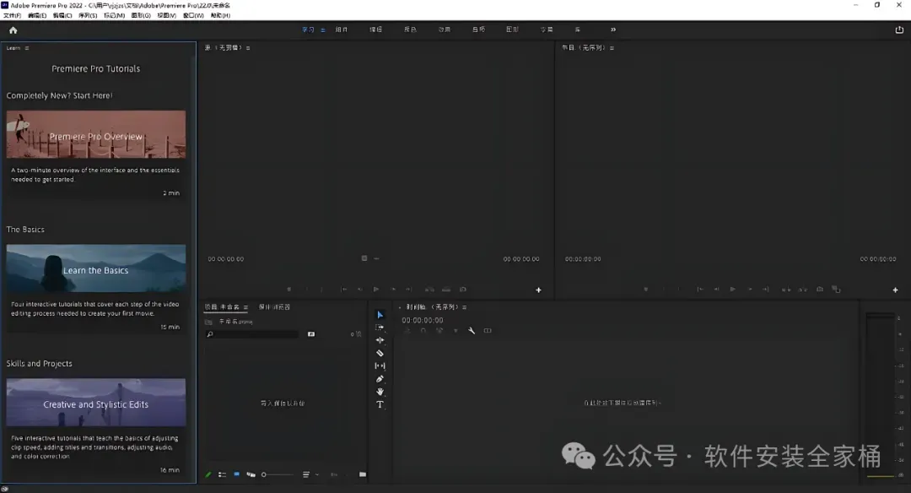Open Sort Icons dropdown in Project panel
The width and height of the screenshot is (911, 493).
click(309, 474)
